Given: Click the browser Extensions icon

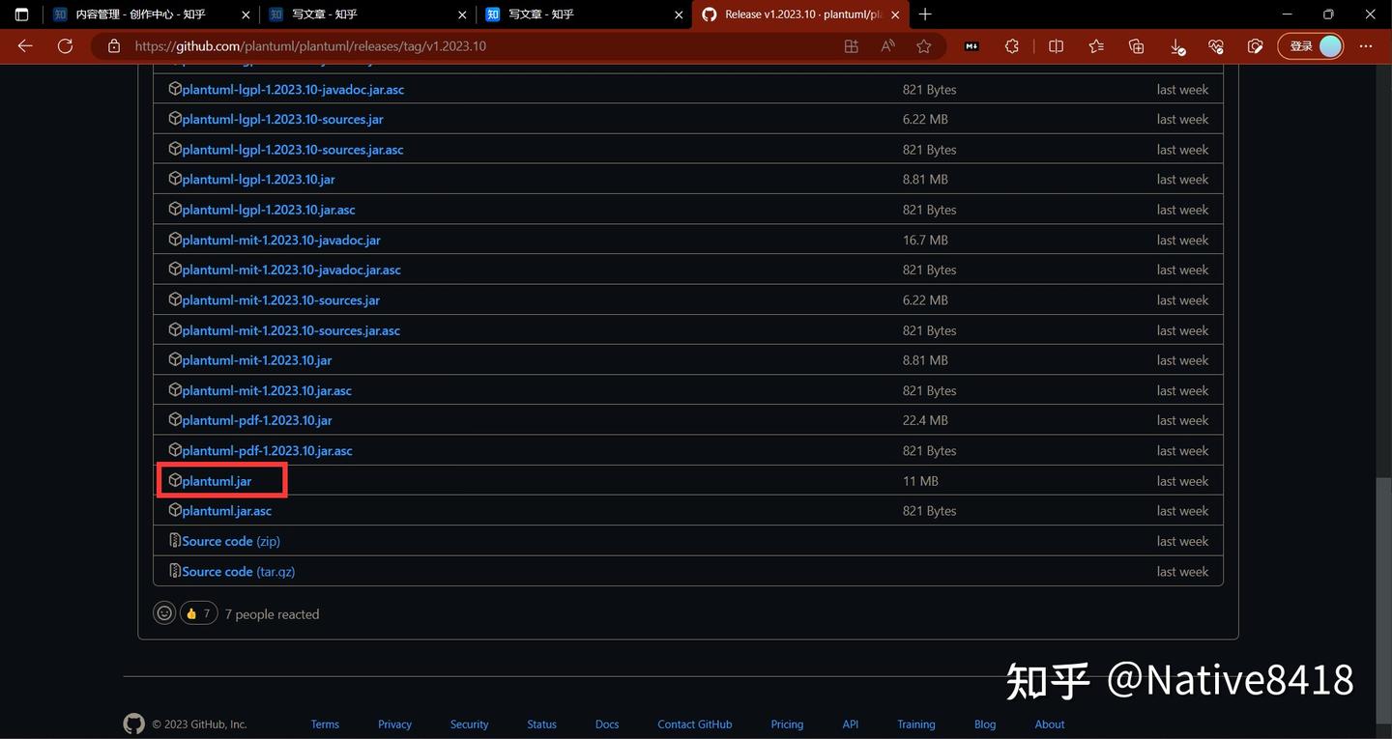Looking at the screenshot, I should (1011, 45).
